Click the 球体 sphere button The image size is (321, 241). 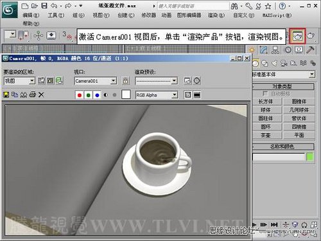coord(266,110)
